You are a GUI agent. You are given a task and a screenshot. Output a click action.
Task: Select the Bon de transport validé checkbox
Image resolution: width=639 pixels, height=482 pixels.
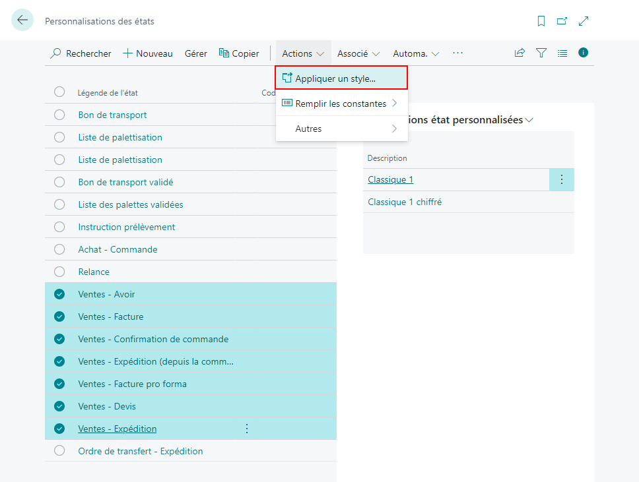(59, 182)
